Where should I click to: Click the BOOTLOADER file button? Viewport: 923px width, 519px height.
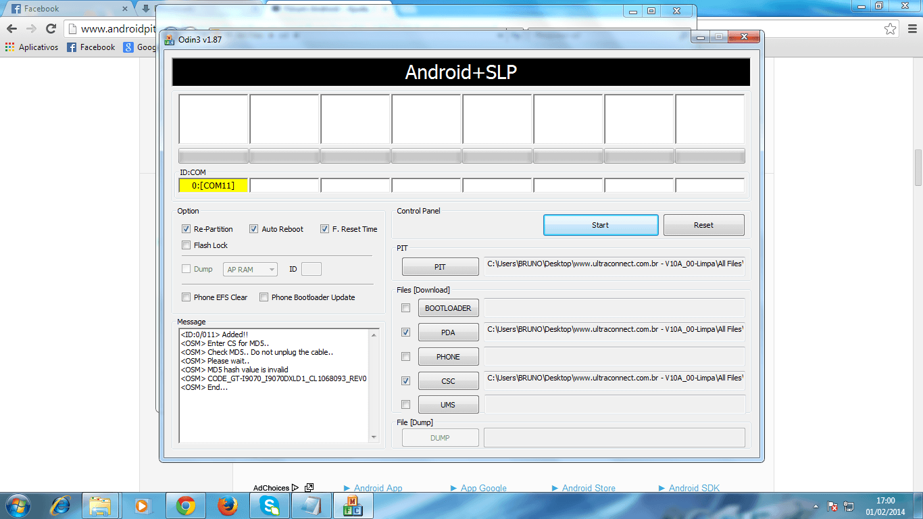click(448, 308)
